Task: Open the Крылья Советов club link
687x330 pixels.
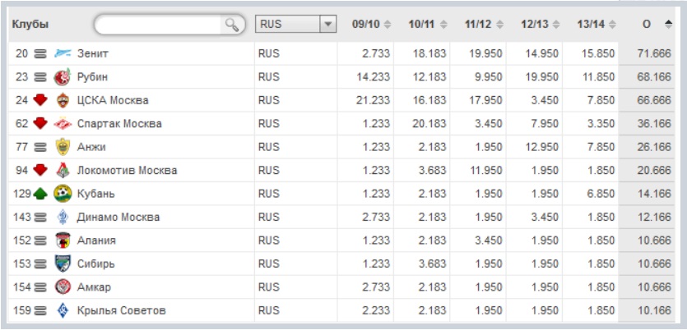Action: tap(122, 311)
